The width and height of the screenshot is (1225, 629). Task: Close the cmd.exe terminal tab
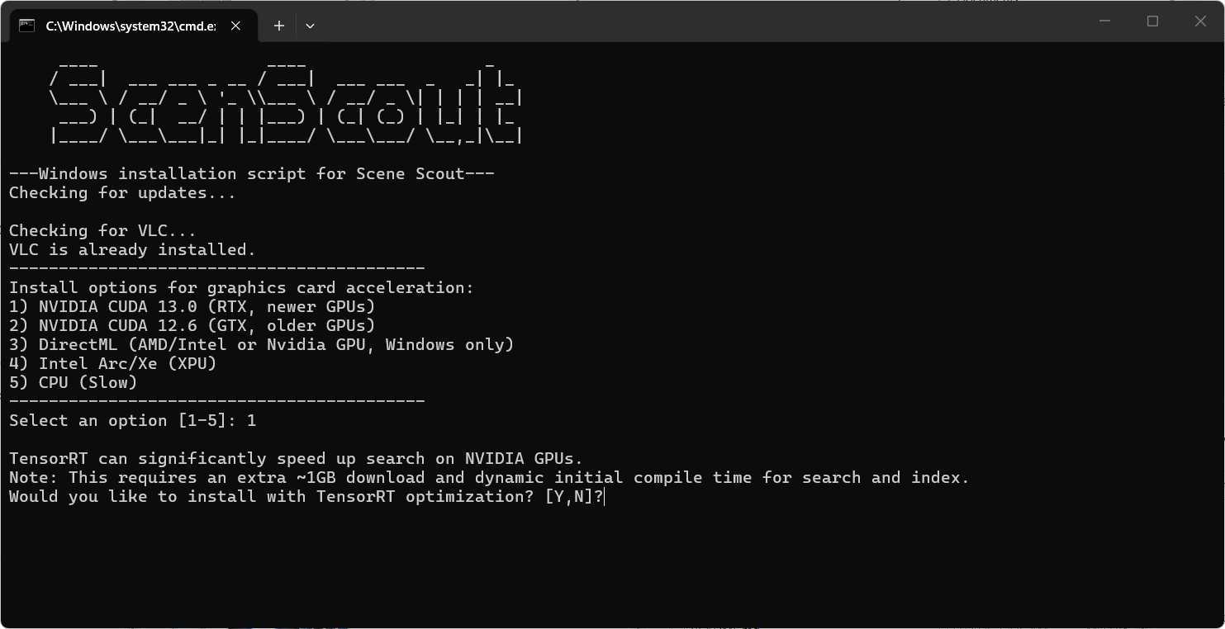(235, 26)
